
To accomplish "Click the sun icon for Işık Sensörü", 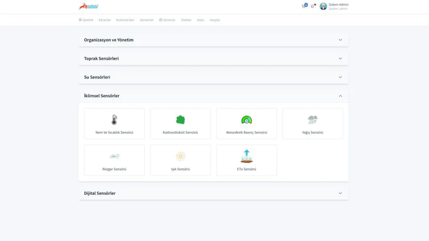I will pyautogui.click(x=180, y=156).
